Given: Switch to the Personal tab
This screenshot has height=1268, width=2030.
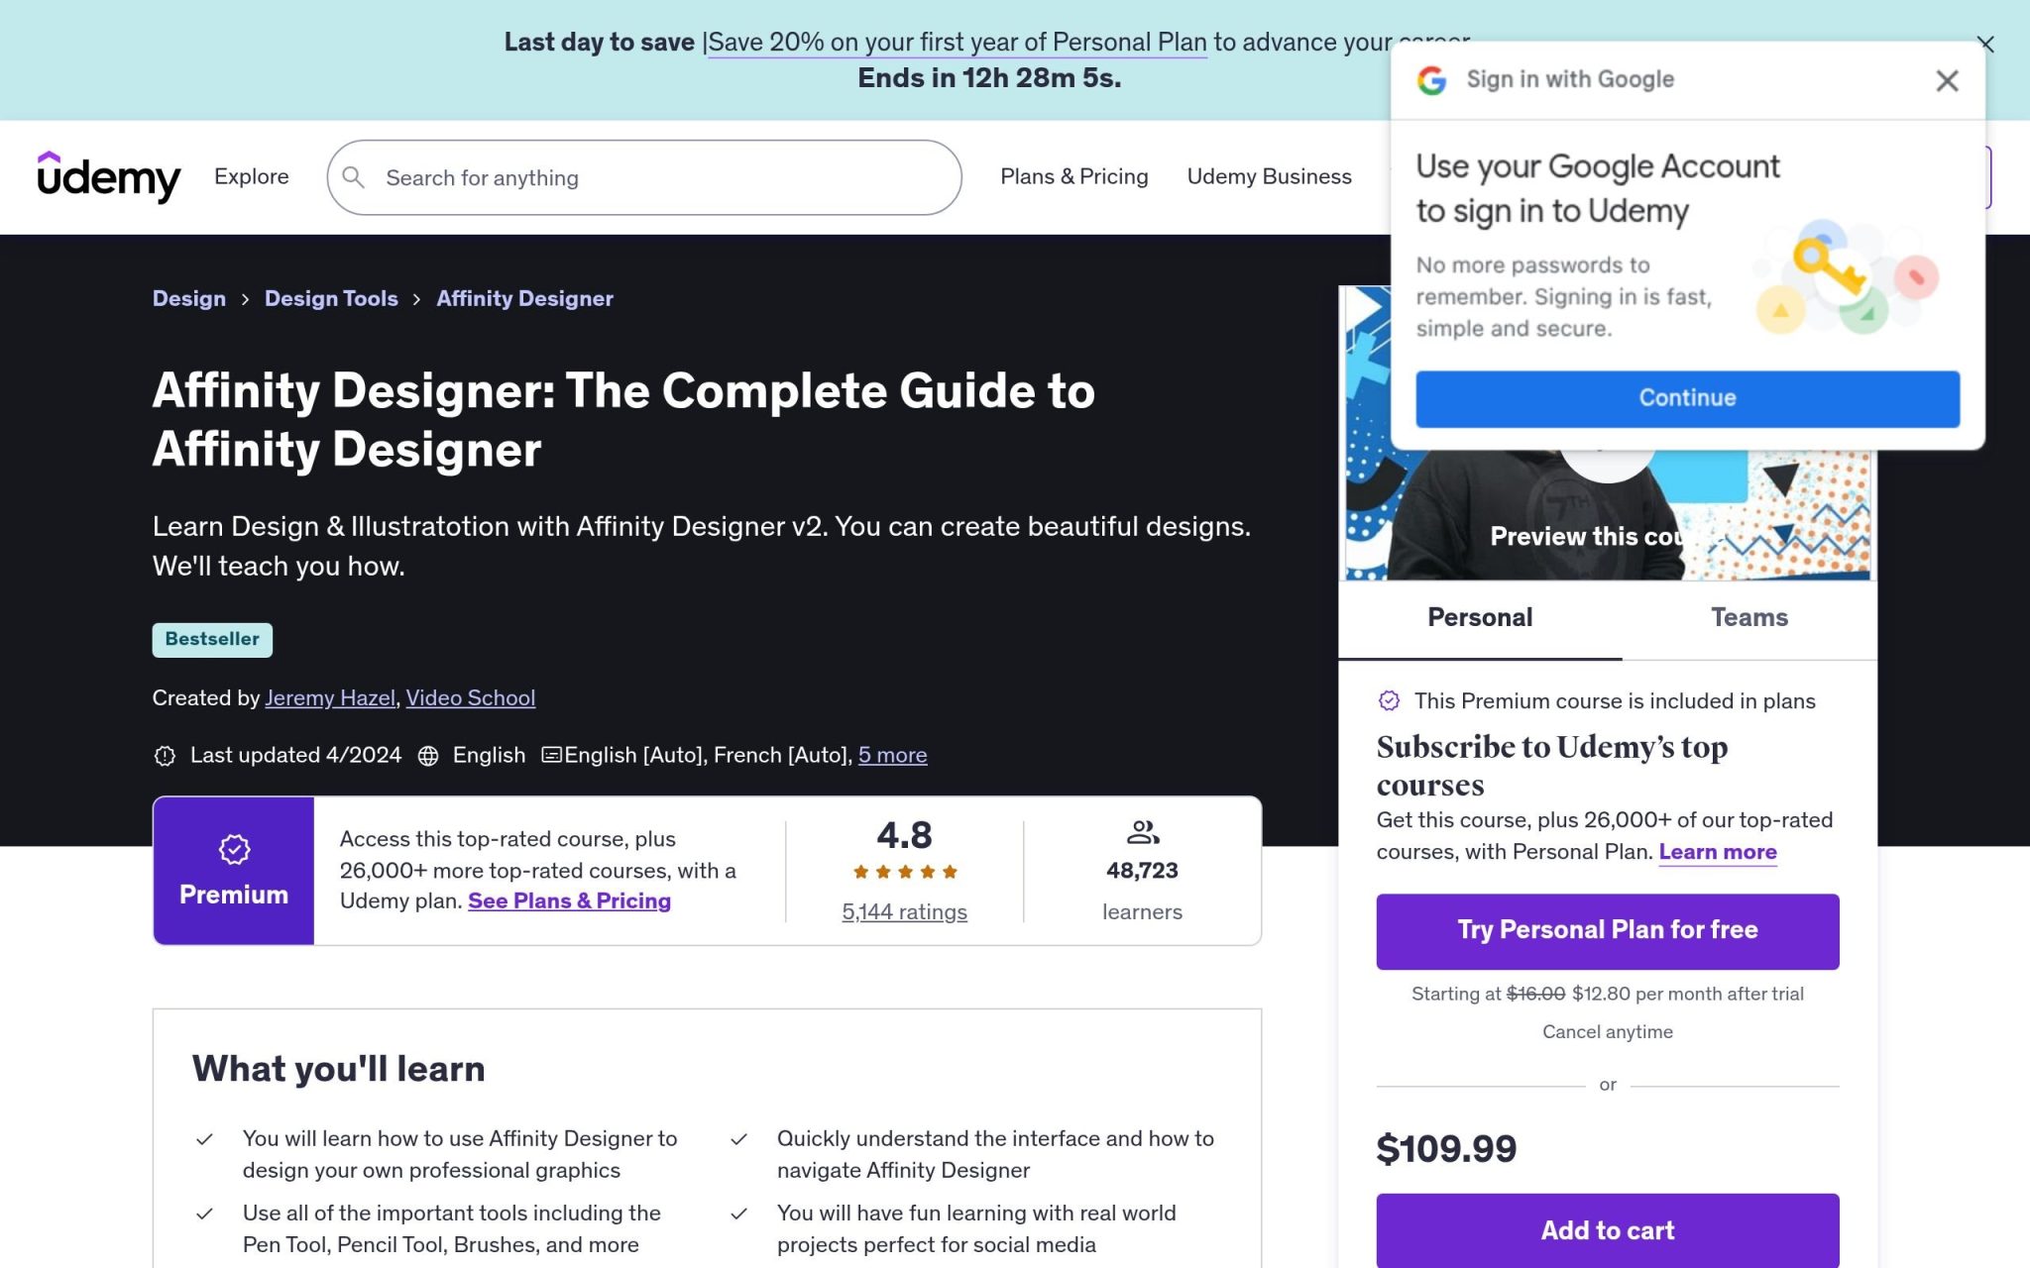Looking at the screenshot, I should coord(1480,618).
